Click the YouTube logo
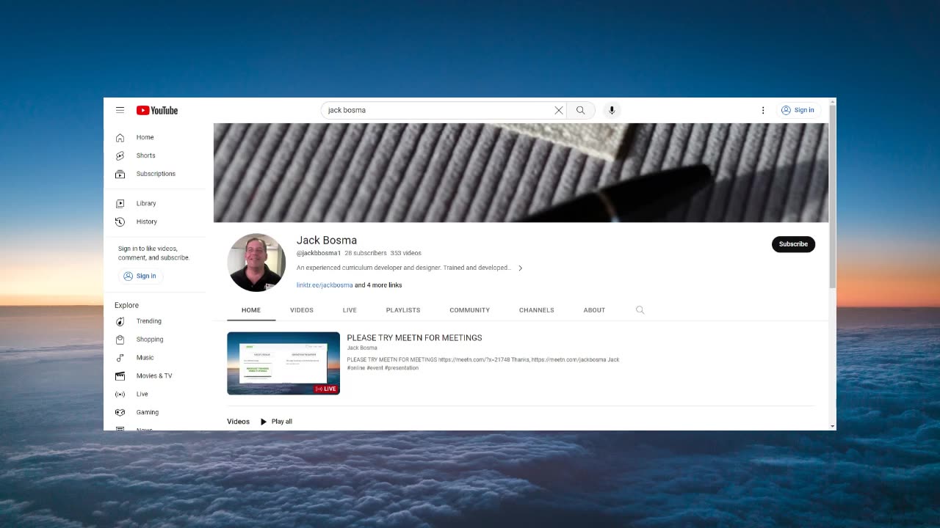Image resolution: width=940 pixels, height=528 pixels. point(157,110)
